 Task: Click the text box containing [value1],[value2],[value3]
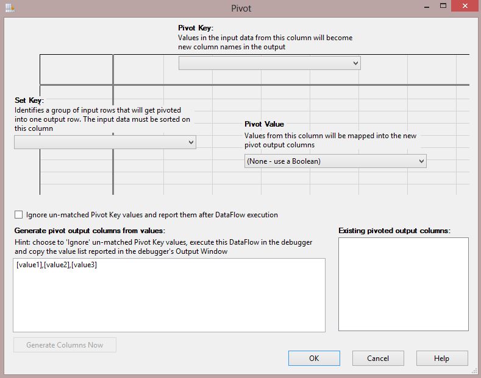[x=169, y=295]
